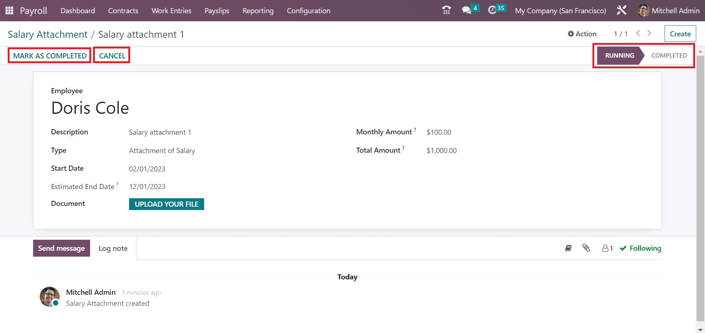Click the Upload Your File button
The image size is (705, 333).
(166, 204)
